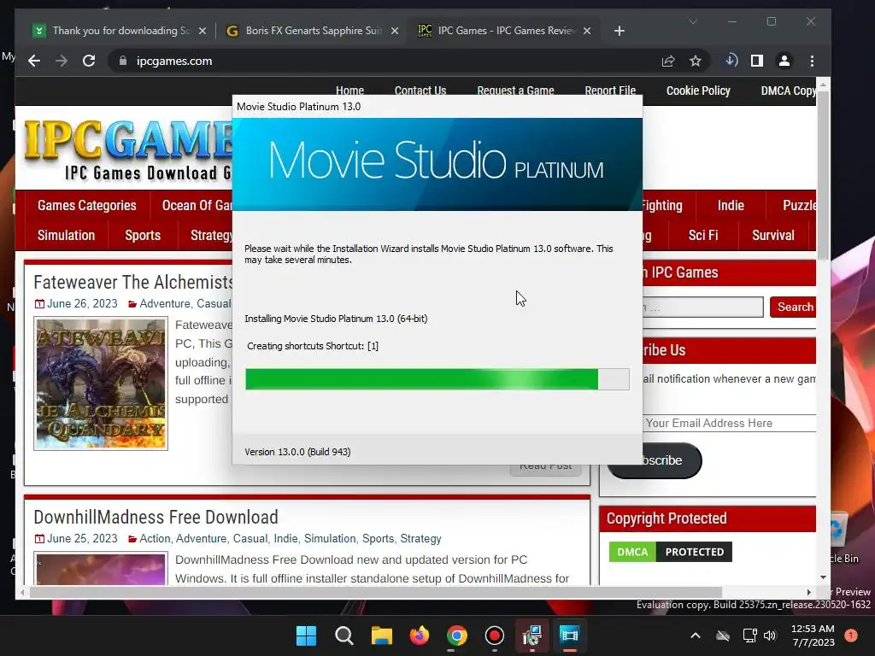Click Your Email Address Here field
Screen dimensions: 875x656
click(729, 423)
